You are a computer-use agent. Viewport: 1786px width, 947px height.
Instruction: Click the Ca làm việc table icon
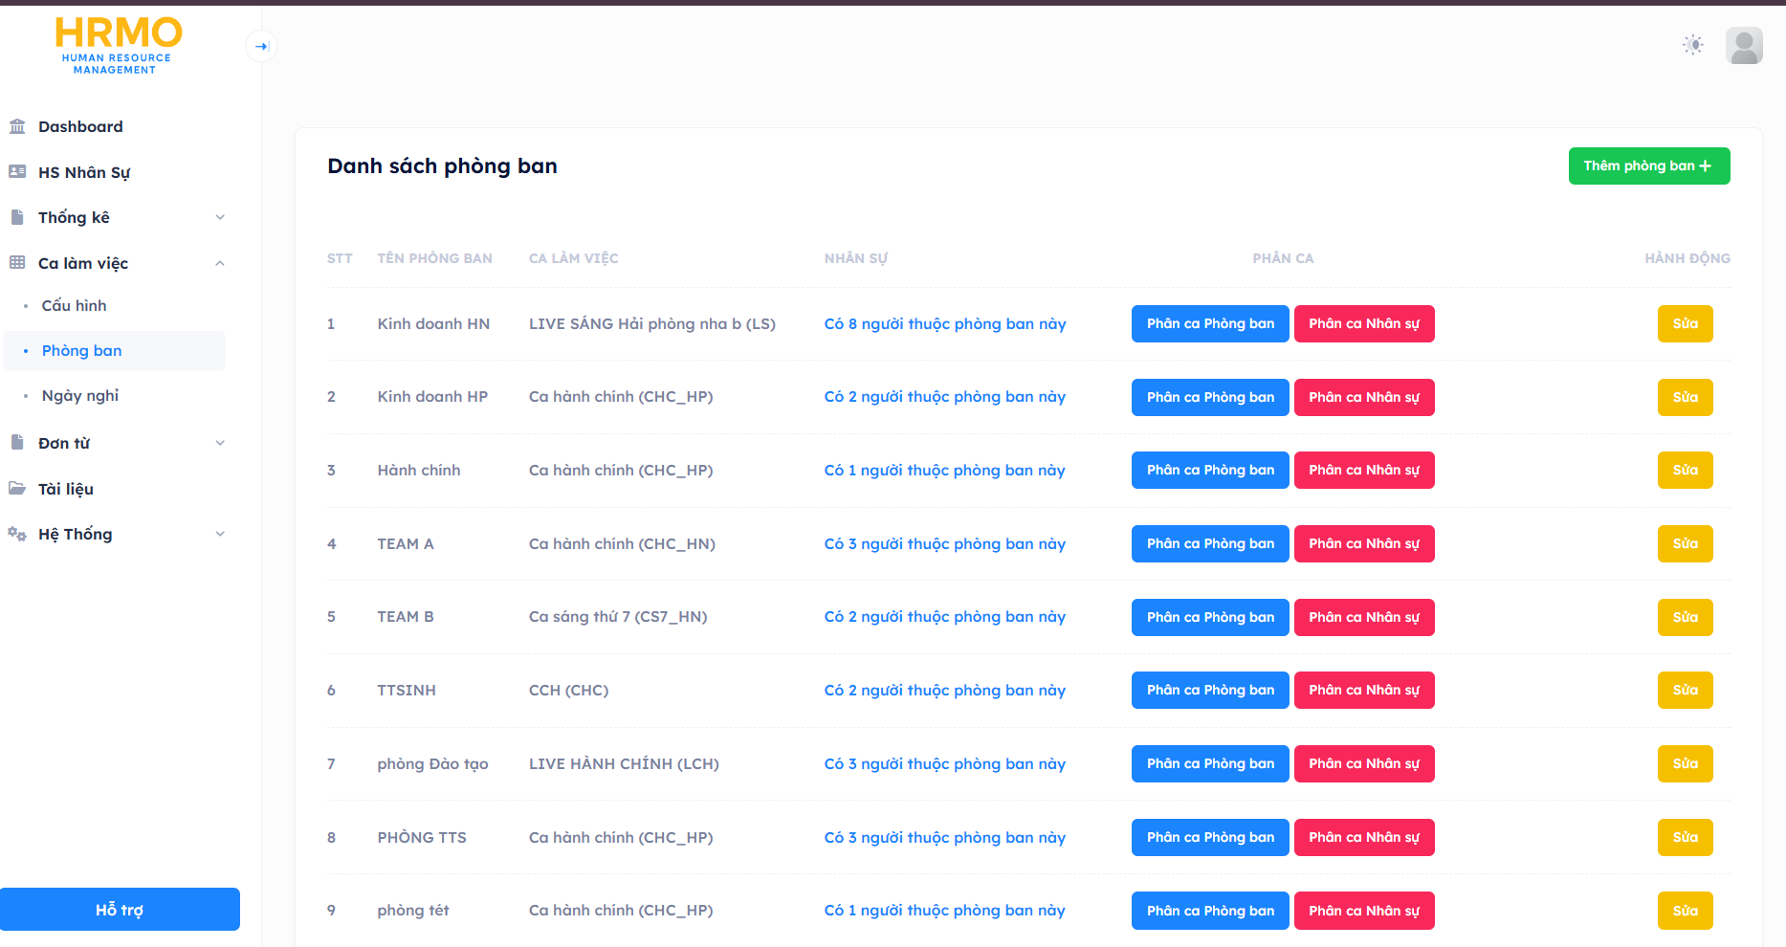pos(17,263)
